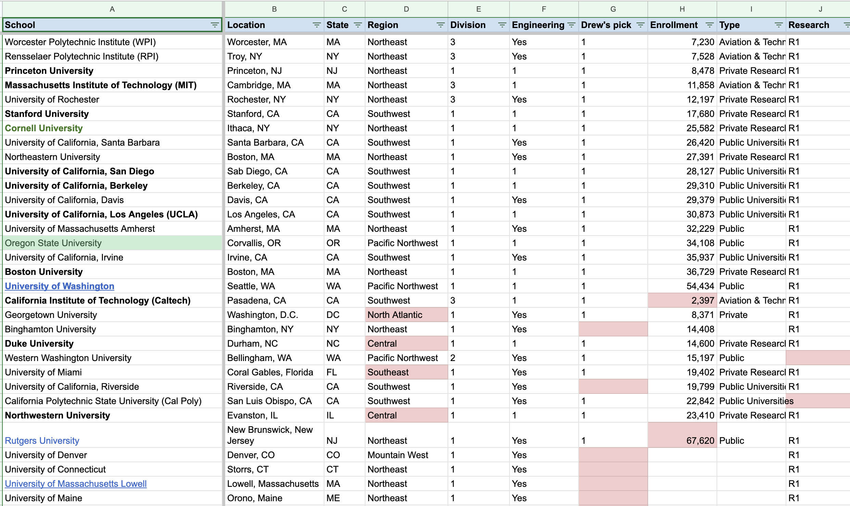This screenshot has height=506, width=850.
Task: Click the University of Rochester cell
Action: (112, 99)
